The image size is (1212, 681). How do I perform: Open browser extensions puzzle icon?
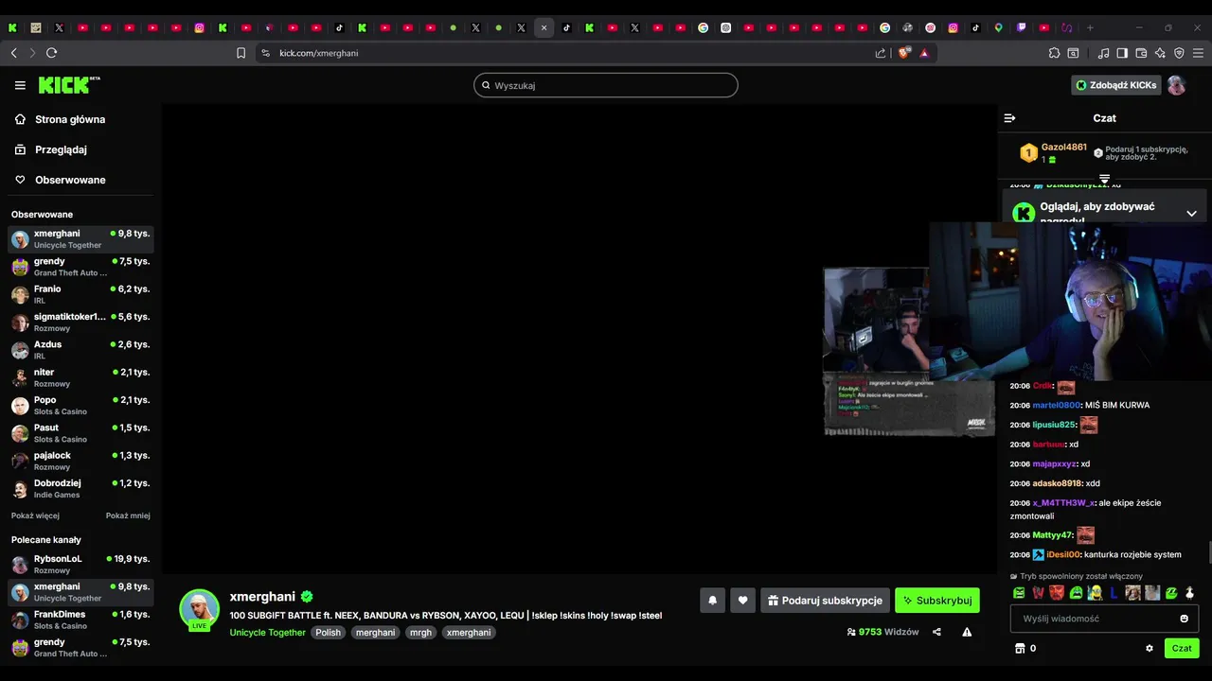tap(1054, 53)
